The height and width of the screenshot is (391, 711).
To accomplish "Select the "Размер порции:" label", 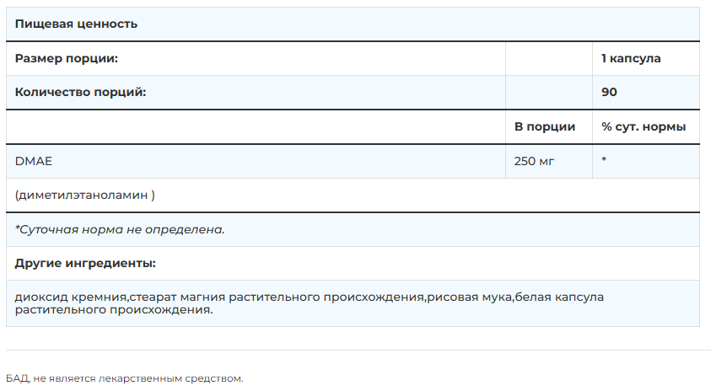I will point(66,59).
